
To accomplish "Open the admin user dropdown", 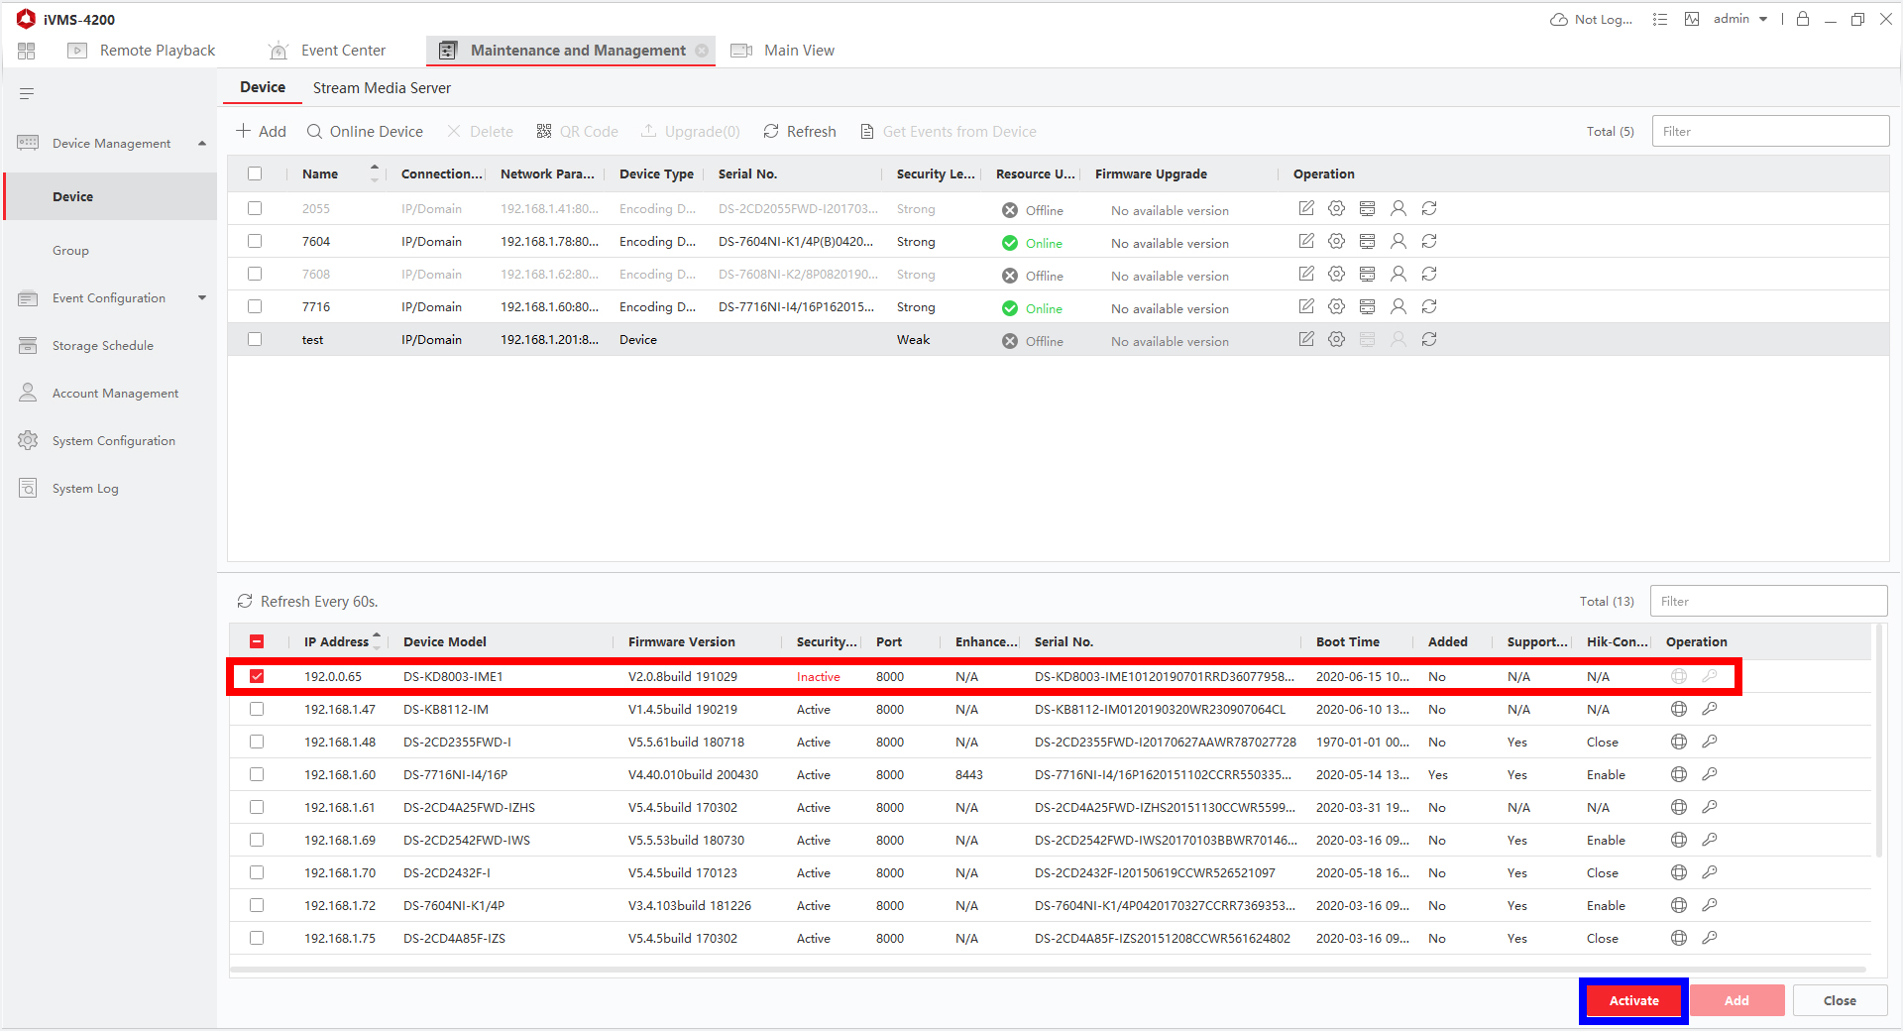I will pyautogui.click(x=1739, y=19).
